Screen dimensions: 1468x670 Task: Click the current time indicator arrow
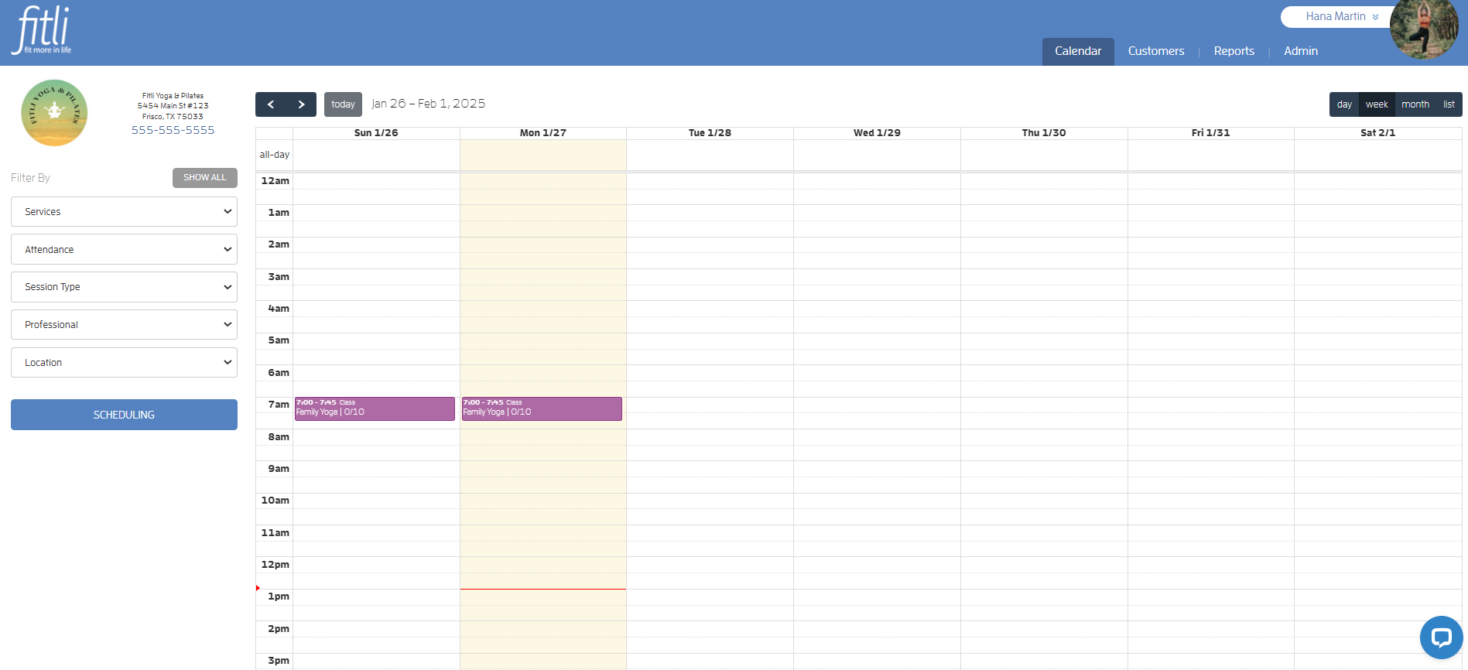[x=258, y=588]
